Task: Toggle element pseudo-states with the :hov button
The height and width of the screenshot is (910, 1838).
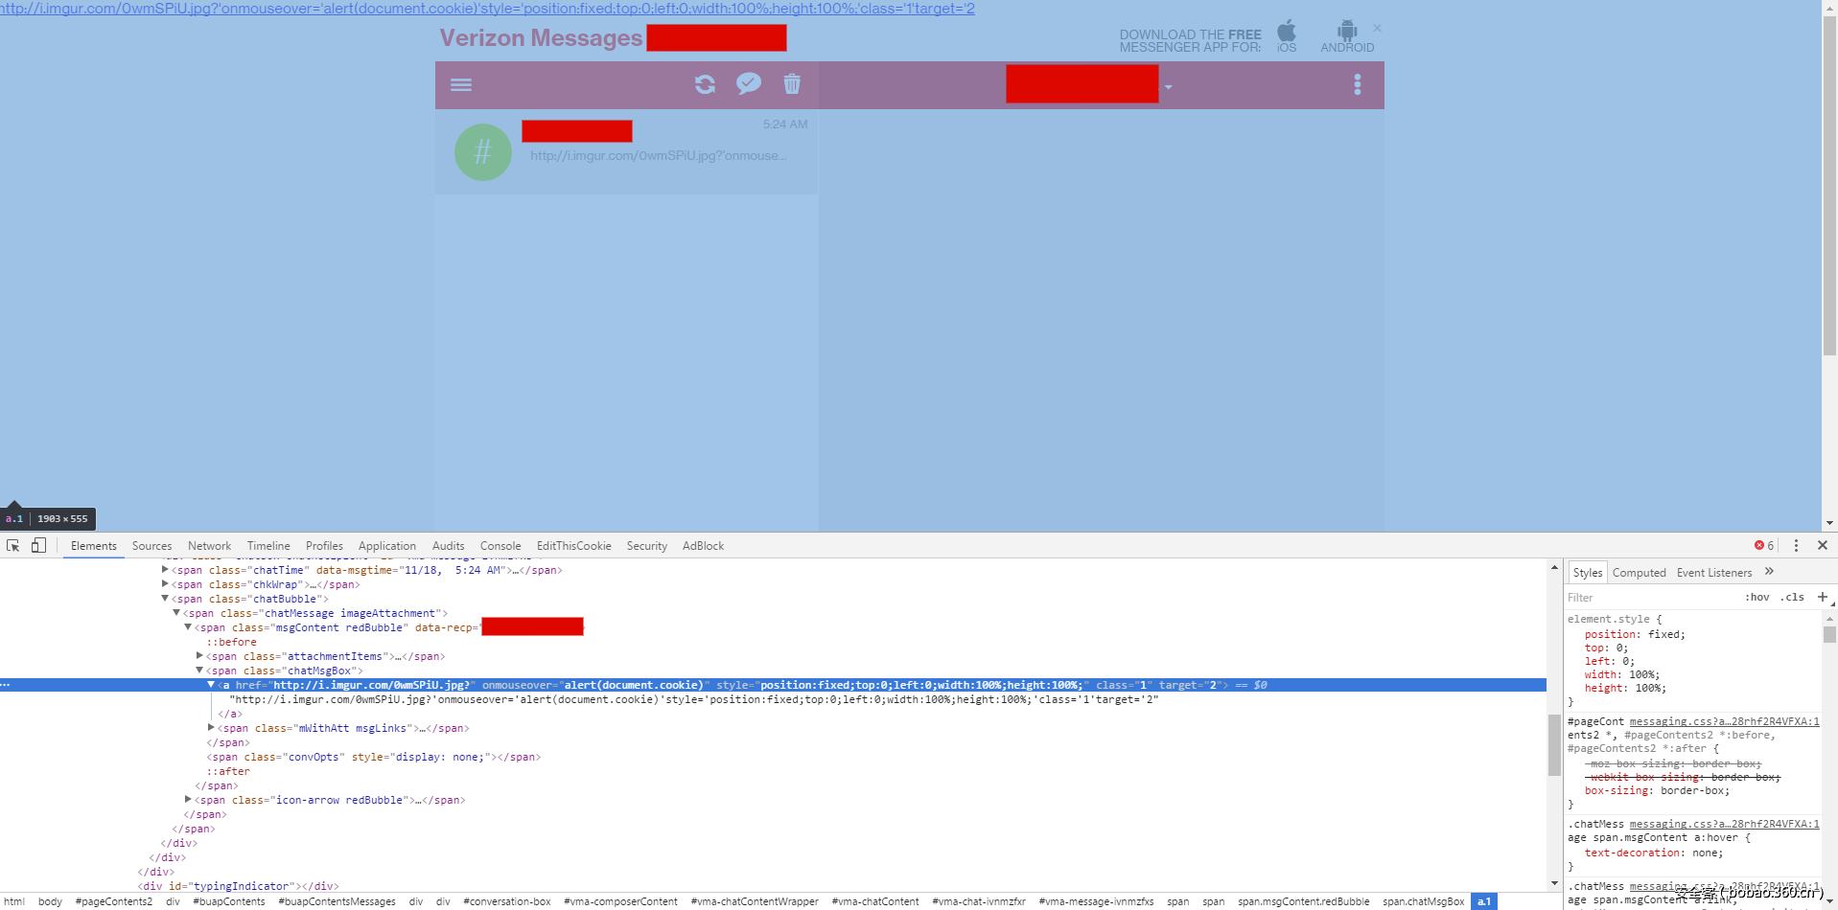Action: tap(1757, 597)
